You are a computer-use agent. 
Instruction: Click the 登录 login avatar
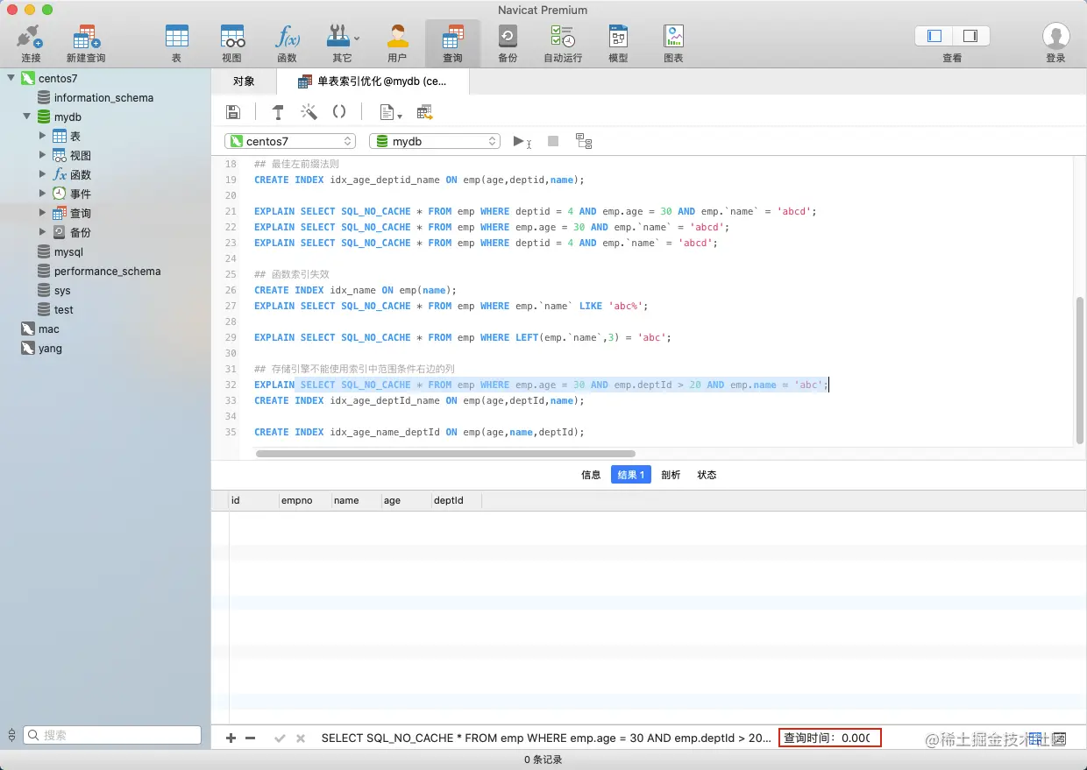[1055, 37]
